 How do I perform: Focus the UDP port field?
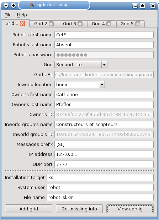[104, 164]
